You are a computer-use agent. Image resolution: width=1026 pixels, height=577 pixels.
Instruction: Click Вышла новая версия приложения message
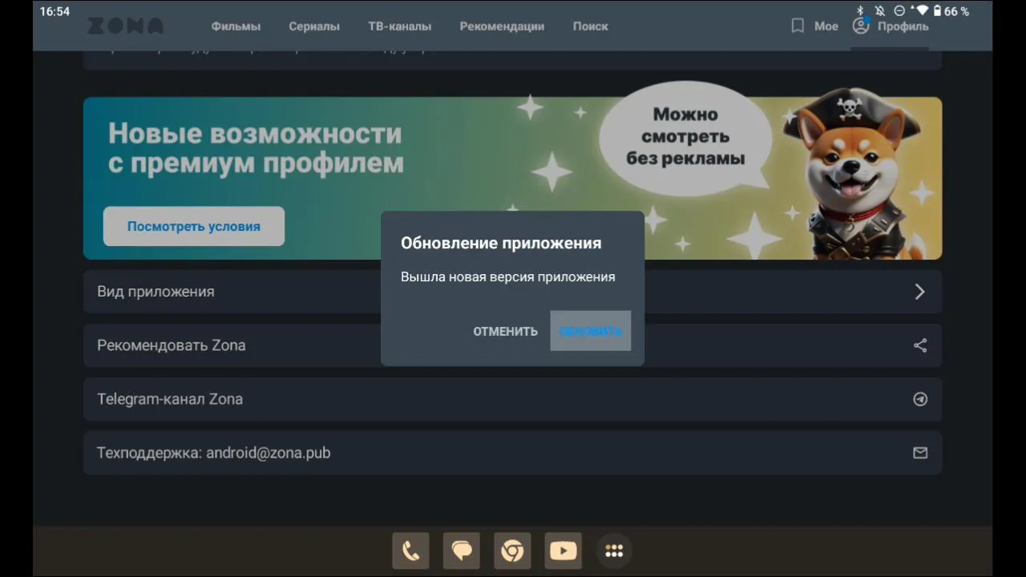508,276
